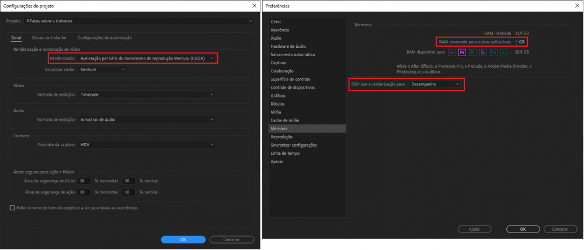Click the Adobe Media Encoder icon

(482, 53)
